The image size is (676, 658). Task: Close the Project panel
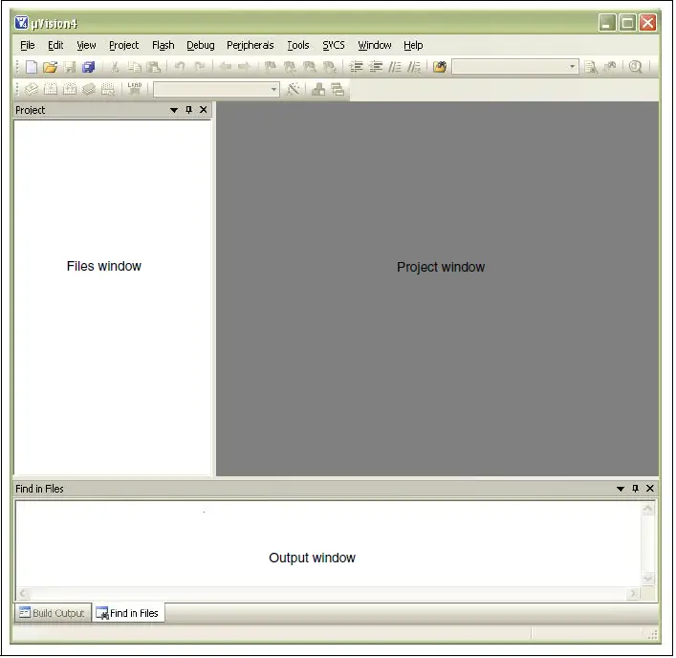[204, 110]
